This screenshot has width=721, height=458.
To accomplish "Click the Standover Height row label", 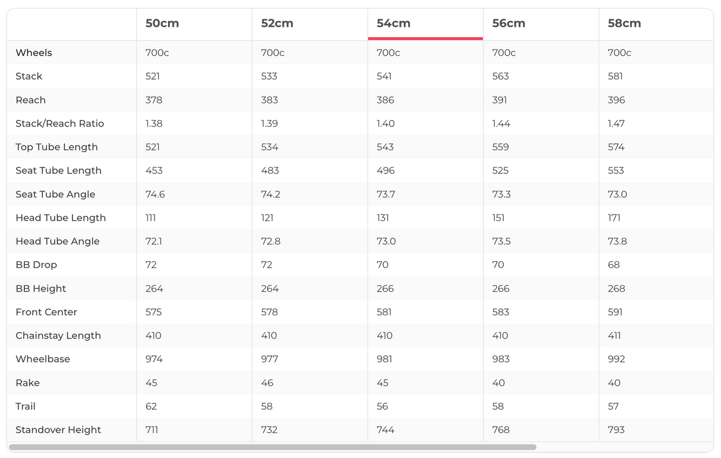I will click(x=58, y=430).
